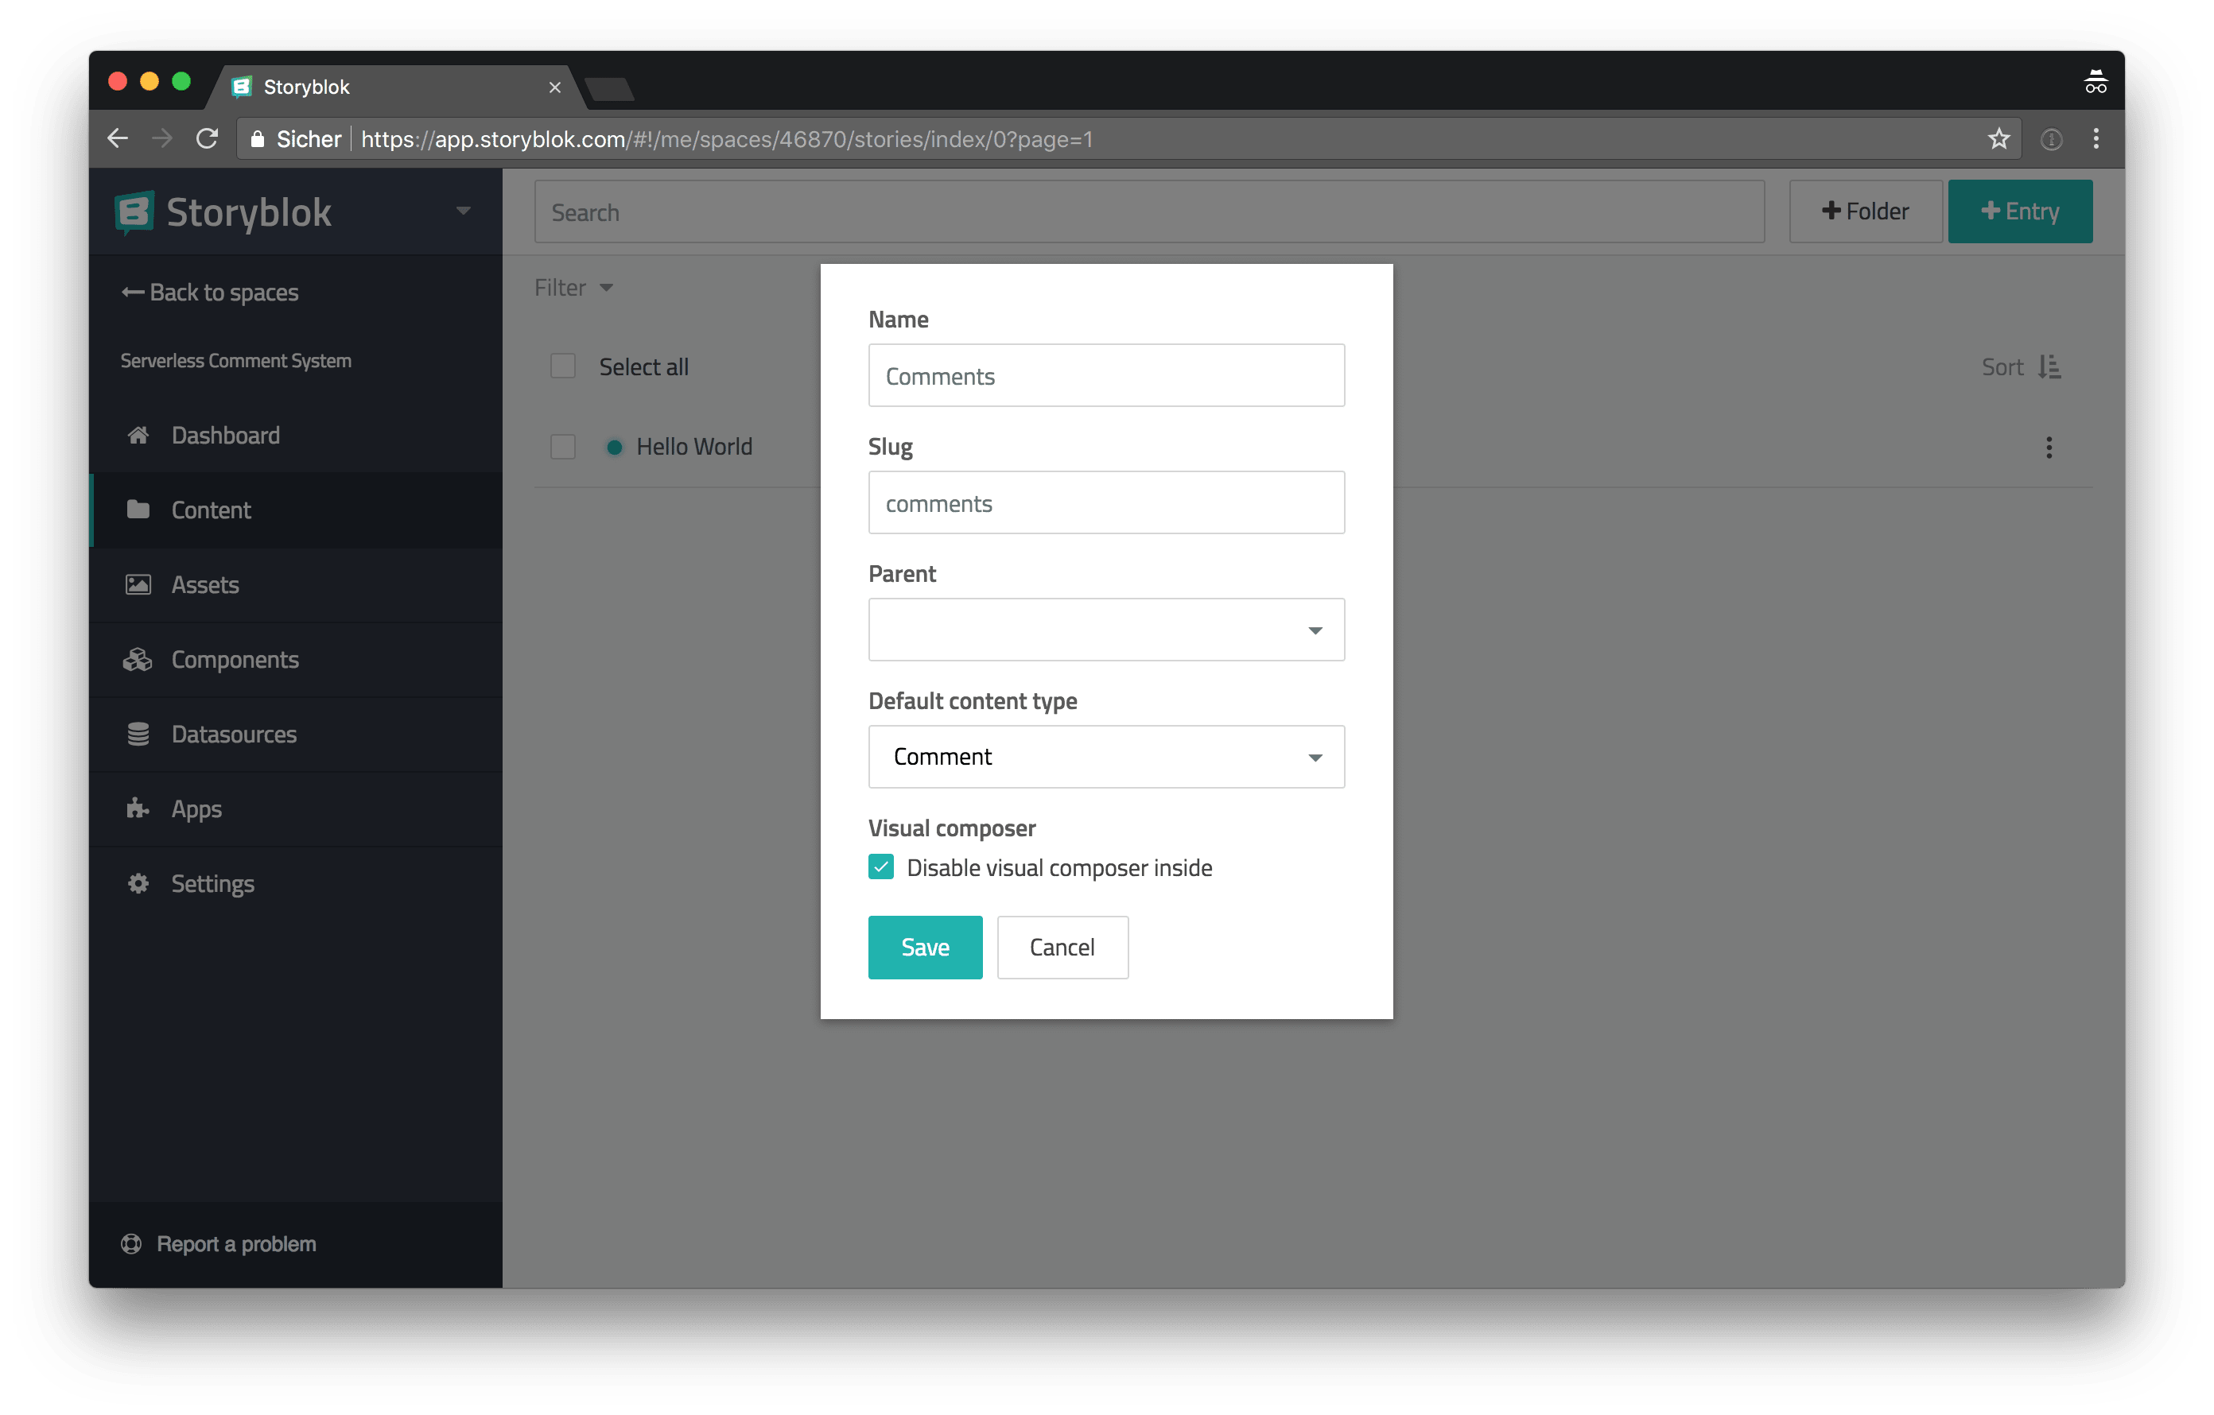Click the Apps puzzle piece icon
This screenshot has width=2214, height=1415.
point(138,808)
